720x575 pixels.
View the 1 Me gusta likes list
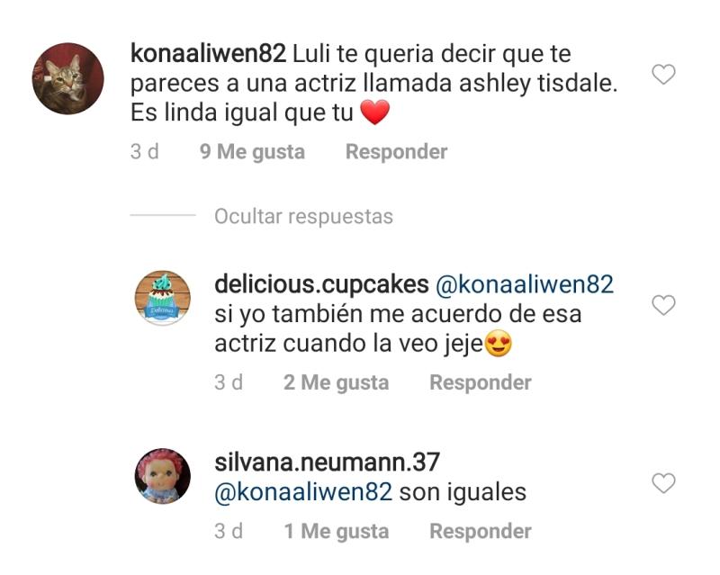[x=336, y=532]
